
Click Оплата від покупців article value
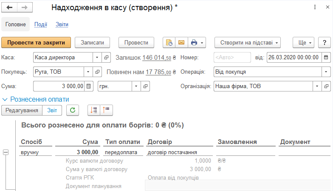173,178
